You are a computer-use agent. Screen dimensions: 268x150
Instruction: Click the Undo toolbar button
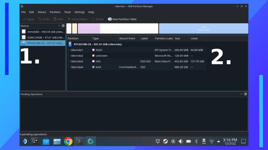[44, 19]
